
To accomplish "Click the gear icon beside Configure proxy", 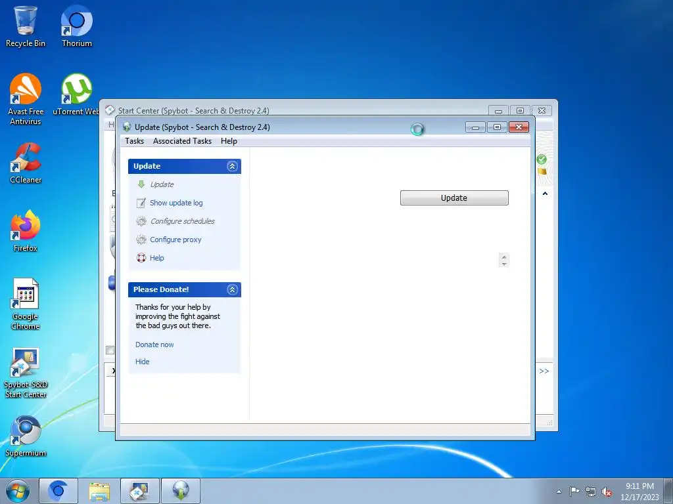I will pyautogui.click(x=141, y=240).
